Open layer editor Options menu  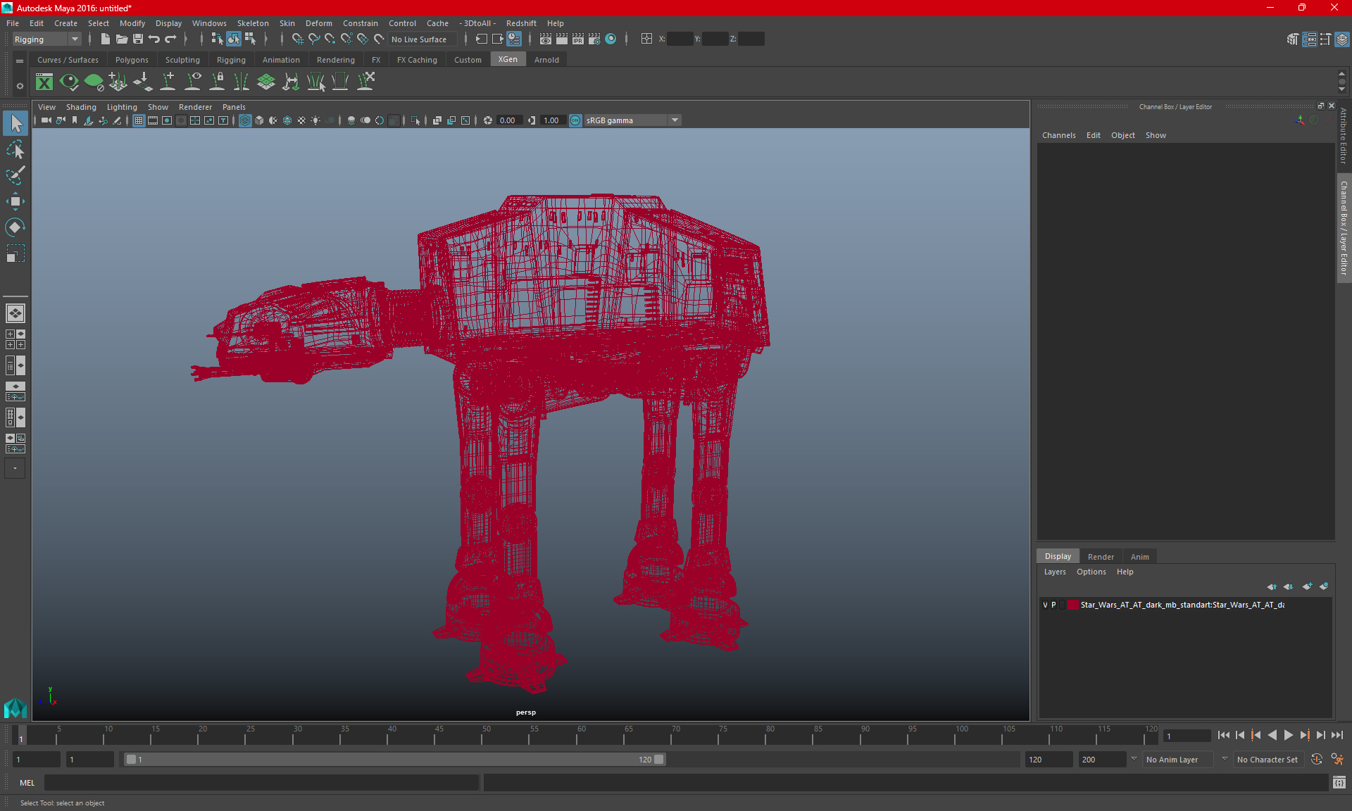(x=1091, y=572)
